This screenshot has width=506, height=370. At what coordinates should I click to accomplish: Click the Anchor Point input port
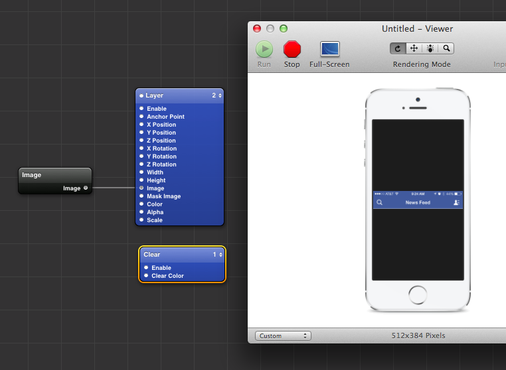[141, 116]
